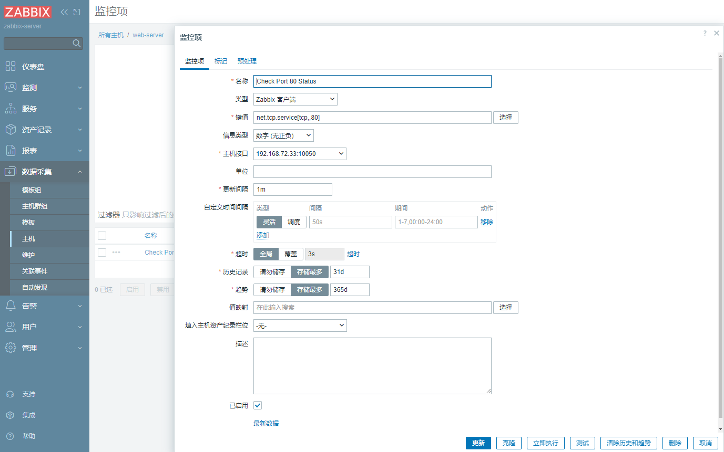Select 全局 timeout option
The image size is (724, 452).
266,254
